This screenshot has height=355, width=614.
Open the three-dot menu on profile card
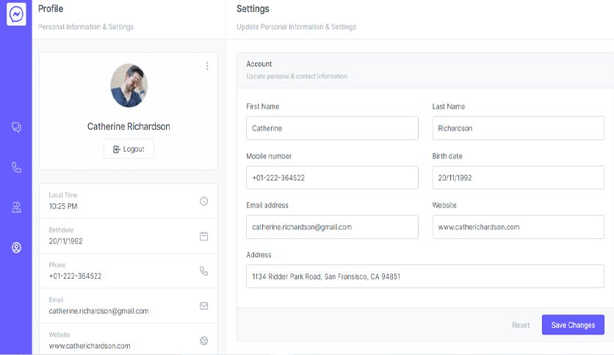click(x=207, y=66)
